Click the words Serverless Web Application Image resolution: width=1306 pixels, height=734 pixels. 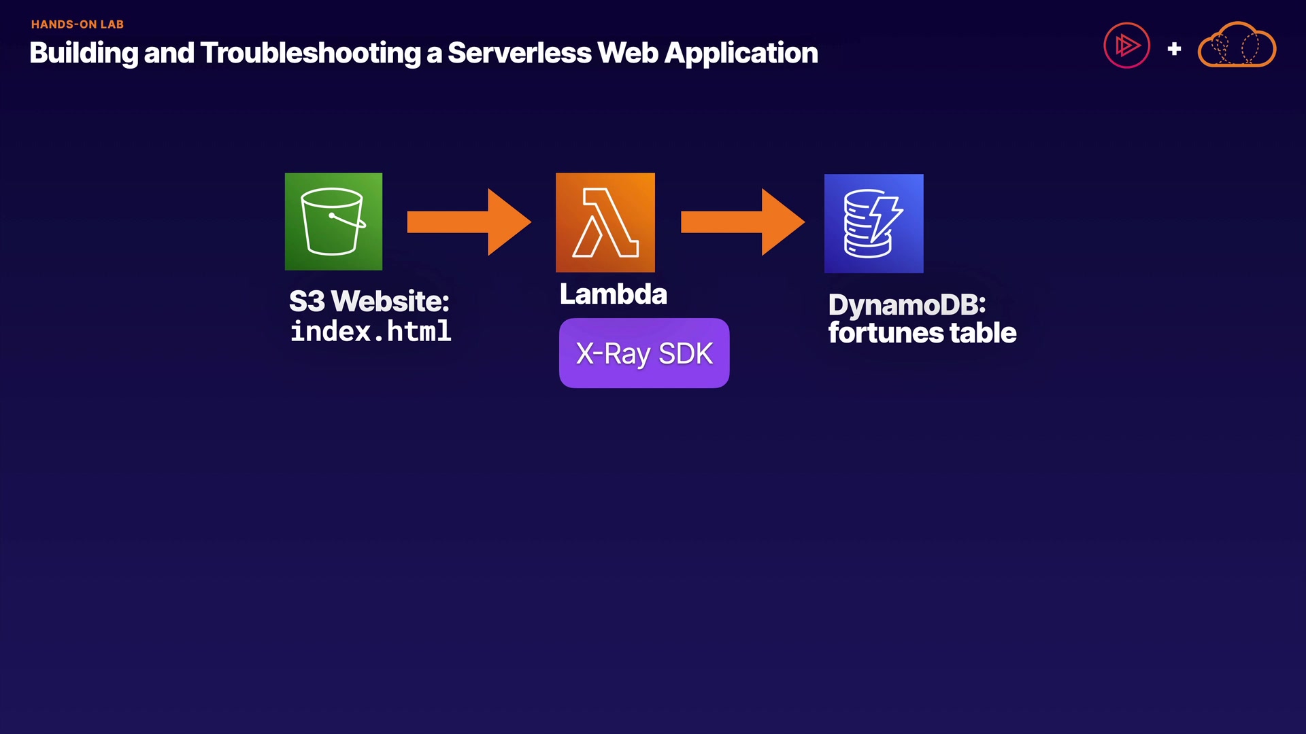click(x=632, y=53)
